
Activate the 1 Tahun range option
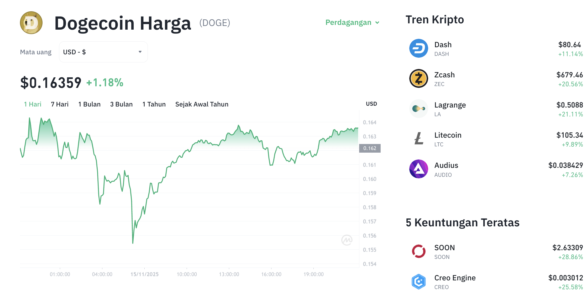pos(154,104)
